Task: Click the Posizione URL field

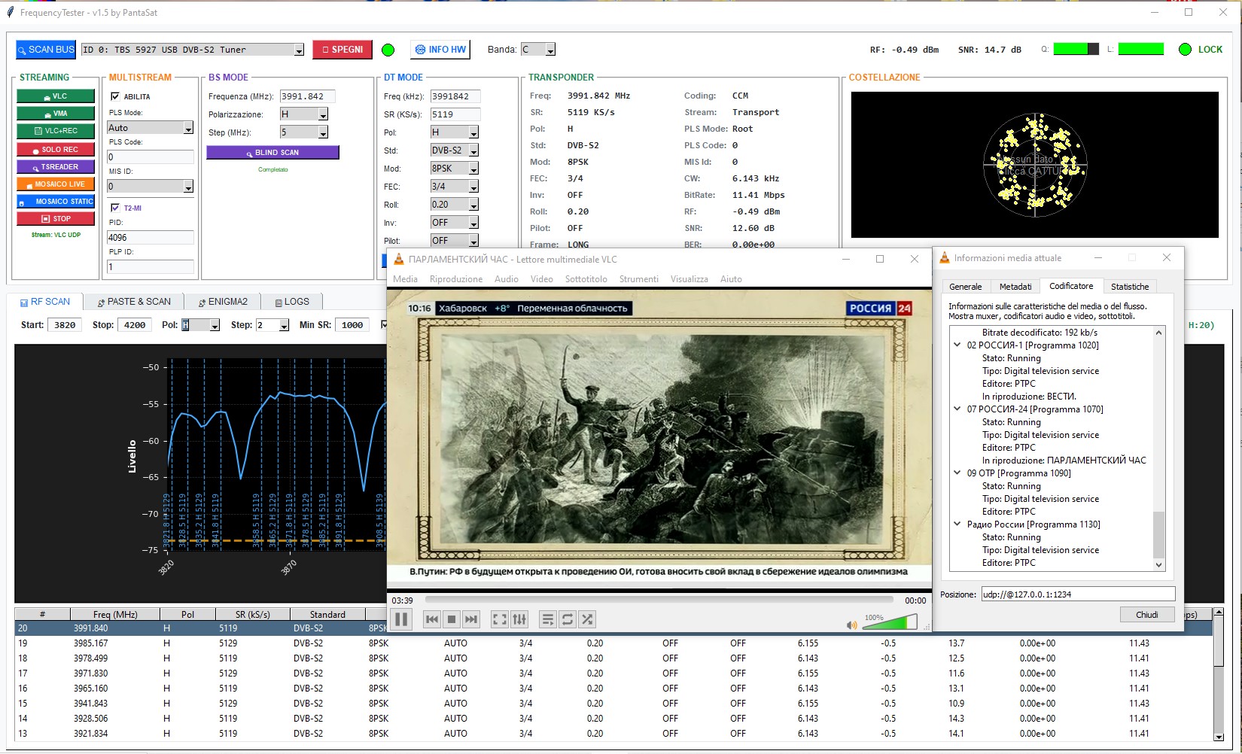Action: (x=1078, y=594)
